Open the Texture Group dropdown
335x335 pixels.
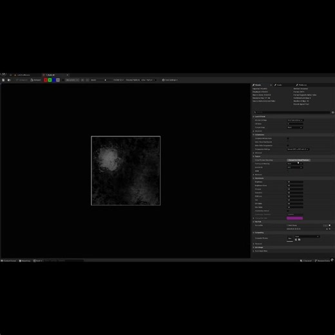(295, 128)
